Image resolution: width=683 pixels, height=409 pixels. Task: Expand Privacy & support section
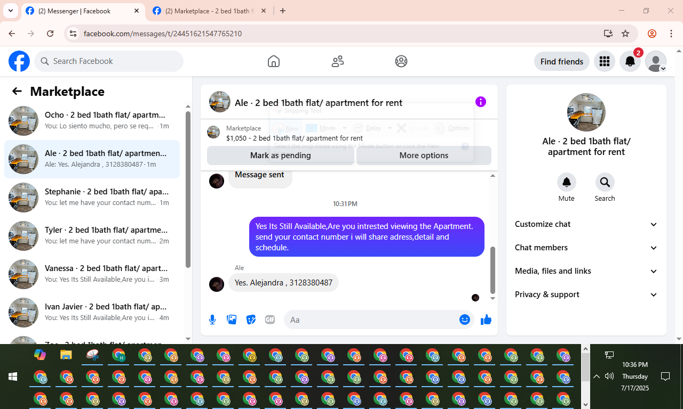point(586,295)
